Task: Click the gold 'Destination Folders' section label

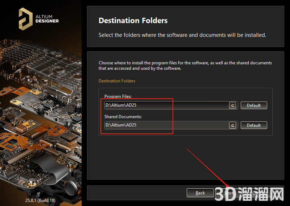Action: (x=117, y=81)
